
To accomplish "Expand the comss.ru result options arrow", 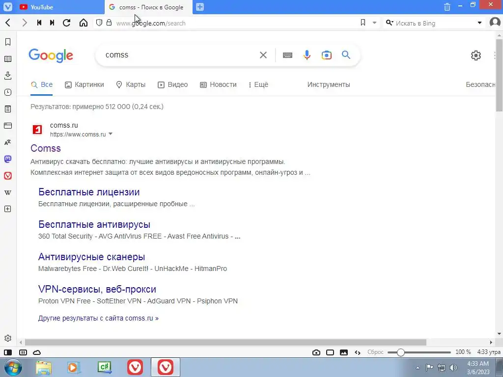I will pos(111,134).
